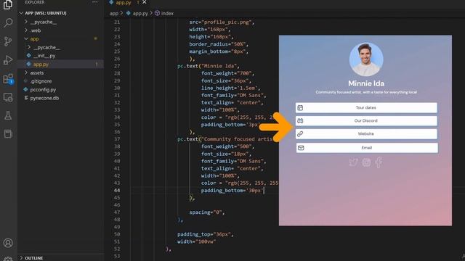
Task: Click border_radius="50%" on line 24
Action: pyautogui.click(x=219, y=44)
